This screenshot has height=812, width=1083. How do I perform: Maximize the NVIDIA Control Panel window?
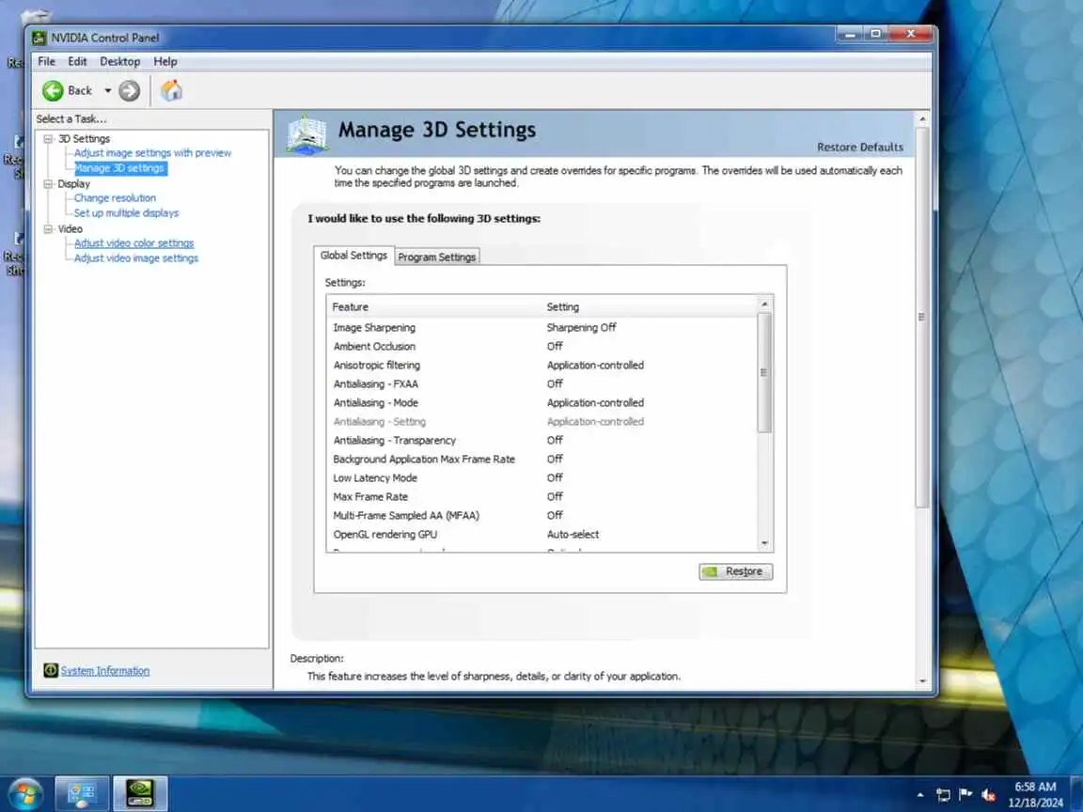pyautogui.click(x=876, y=34)
